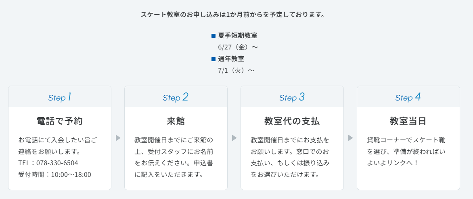Select the Step 3 header
Viewport: 473px width, 199px height.
[292, 97]
